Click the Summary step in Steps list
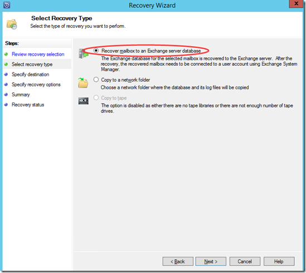This screenshot has height=273, width=306. tap(21, 95)
